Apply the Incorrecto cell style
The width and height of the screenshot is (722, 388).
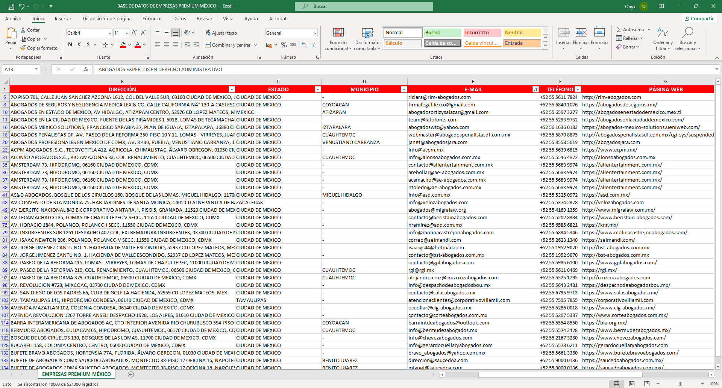coord(482,33)
